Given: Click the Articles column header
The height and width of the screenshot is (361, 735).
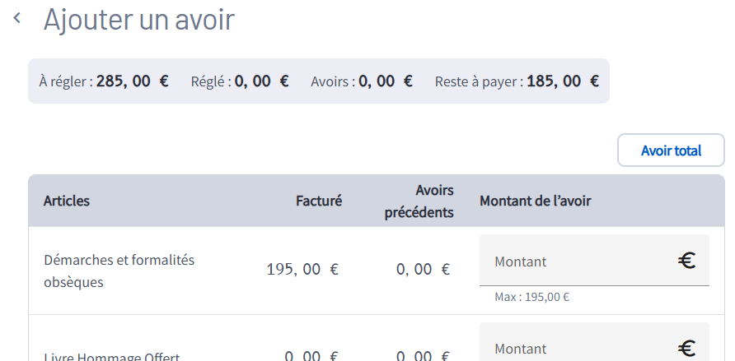Looking at the screenshot, I should [67, 201].
